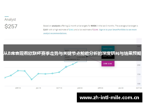The image size is (145, 105).
Task: Click the chart data point above APR'19
Action: 18,71
